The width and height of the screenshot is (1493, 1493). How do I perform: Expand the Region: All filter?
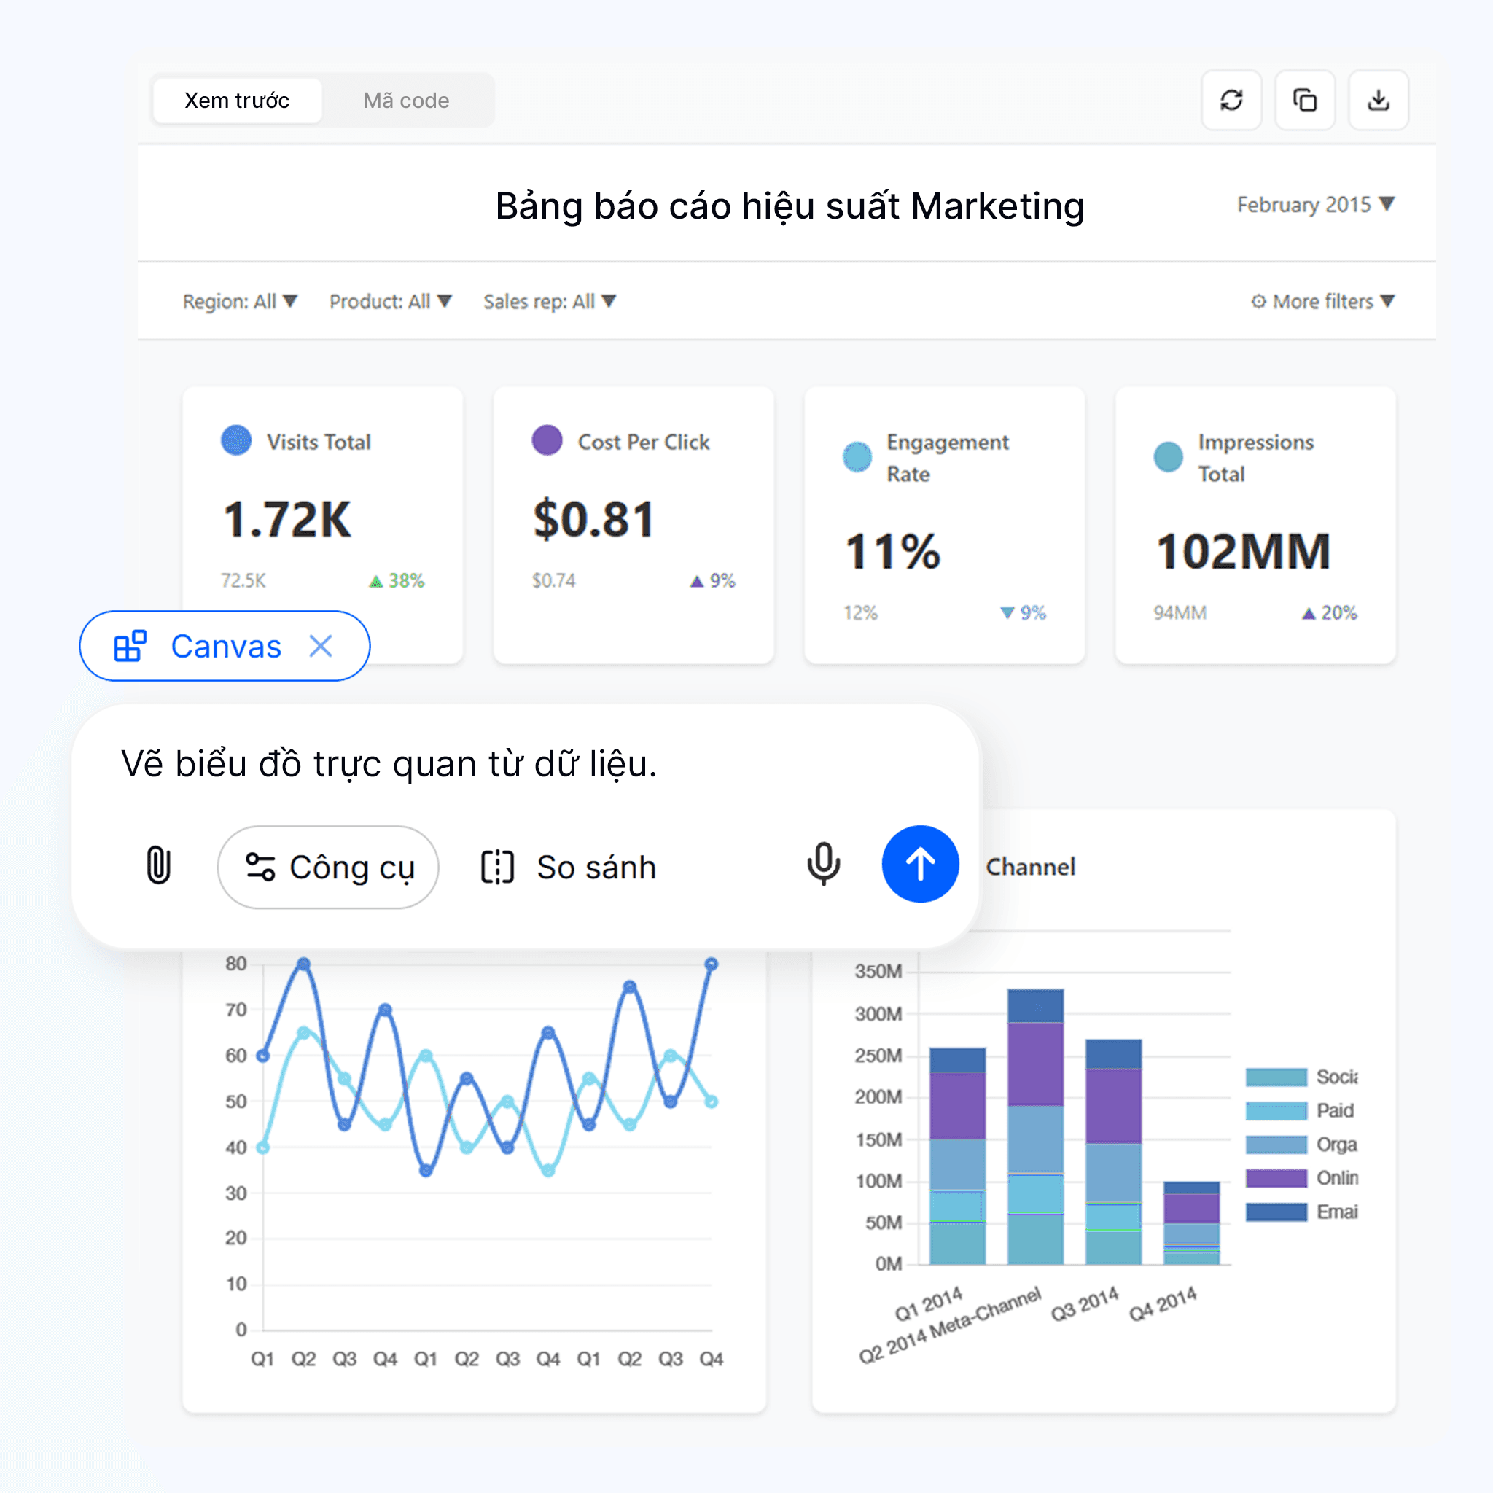(240, 301)
